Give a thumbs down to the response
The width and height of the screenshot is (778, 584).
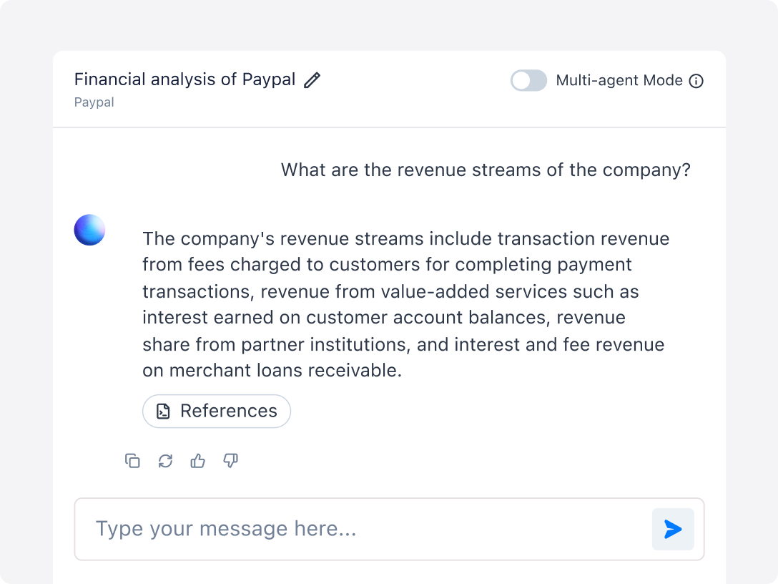coord(230,461)
